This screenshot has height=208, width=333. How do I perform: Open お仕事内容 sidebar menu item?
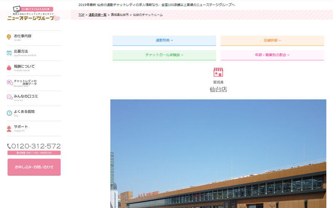click(x=34, y=38)
